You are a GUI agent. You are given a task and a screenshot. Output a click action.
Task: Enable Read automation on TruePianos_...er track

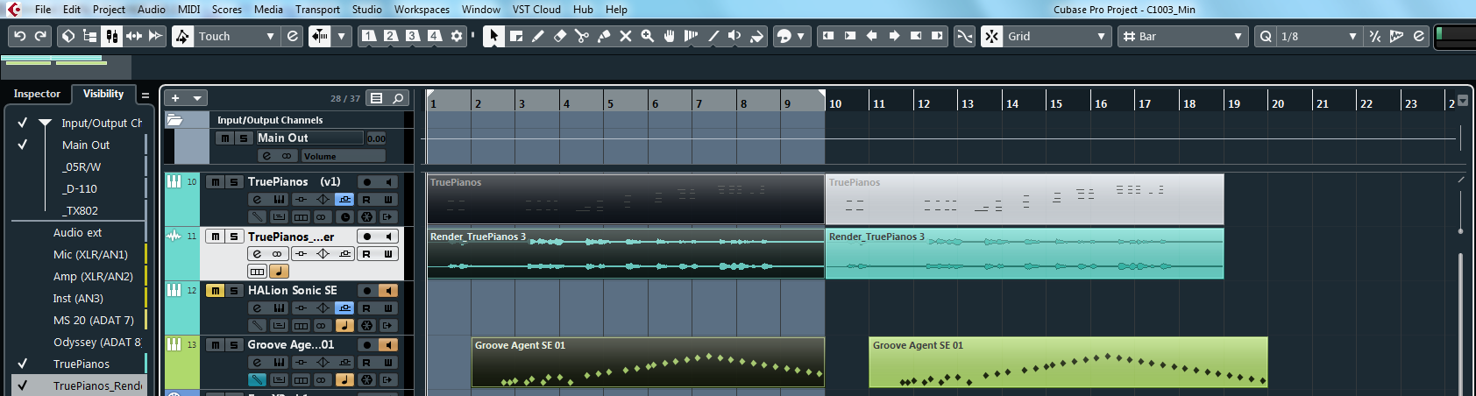366,254
